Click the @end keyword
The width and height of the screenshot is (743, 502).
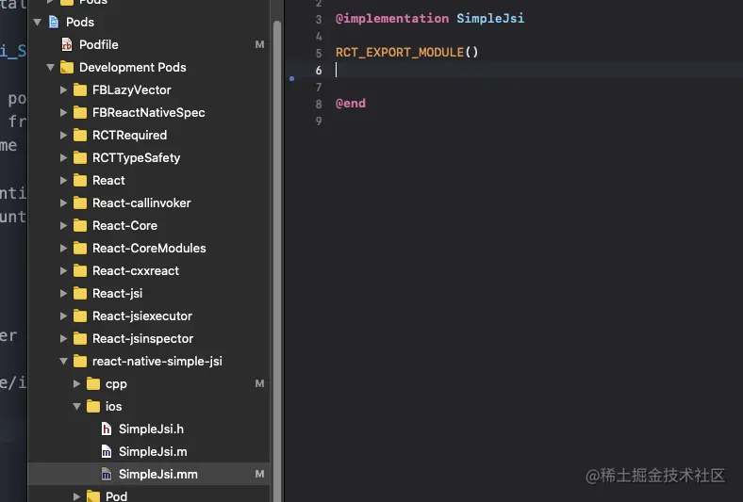(351, 104)
